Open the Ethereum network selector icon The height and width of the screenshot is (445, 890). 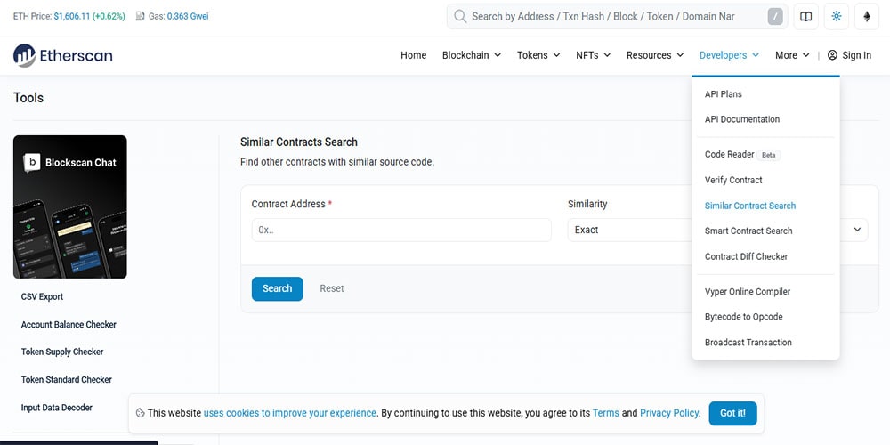click(867, 16)
